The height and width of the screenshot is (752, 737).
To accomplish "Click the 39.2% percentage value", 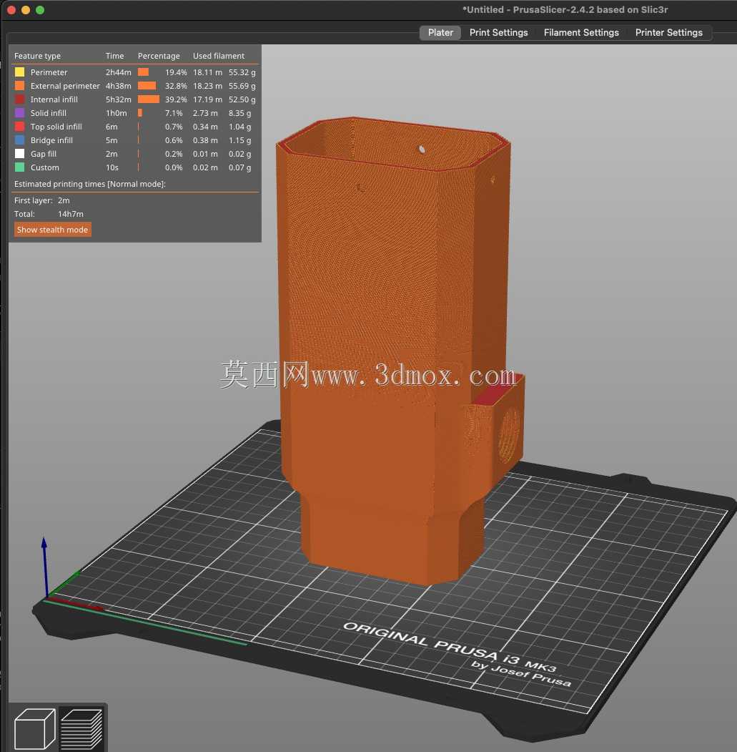I will [x=176, y=99].
